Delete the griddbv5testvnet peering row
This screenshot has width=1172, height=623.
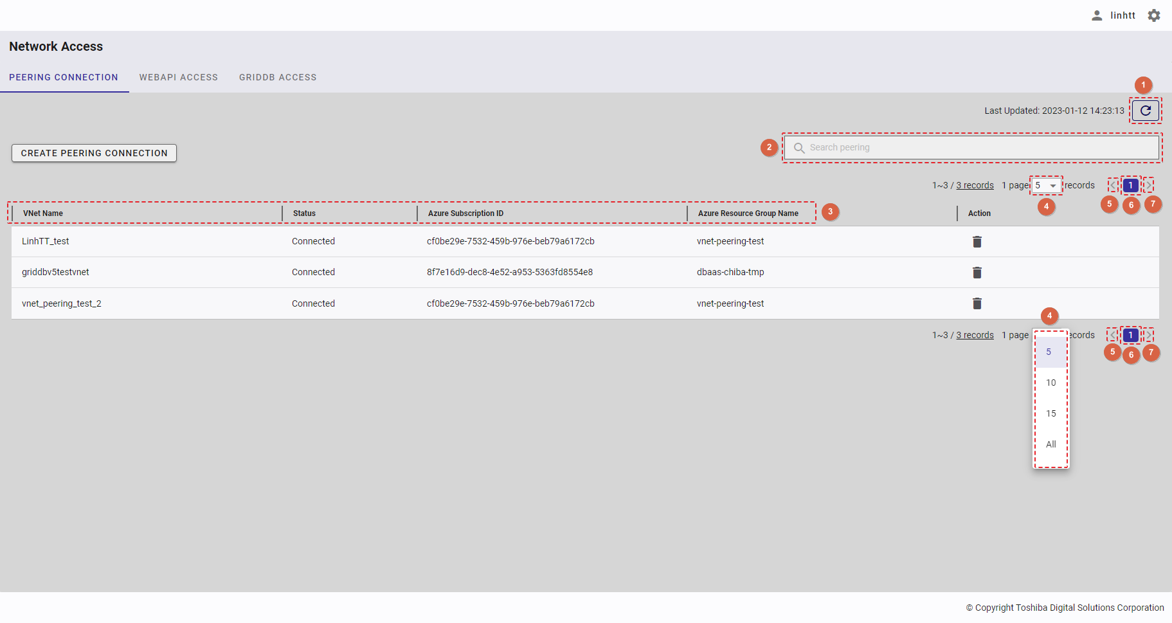click(x=977, y=273)
